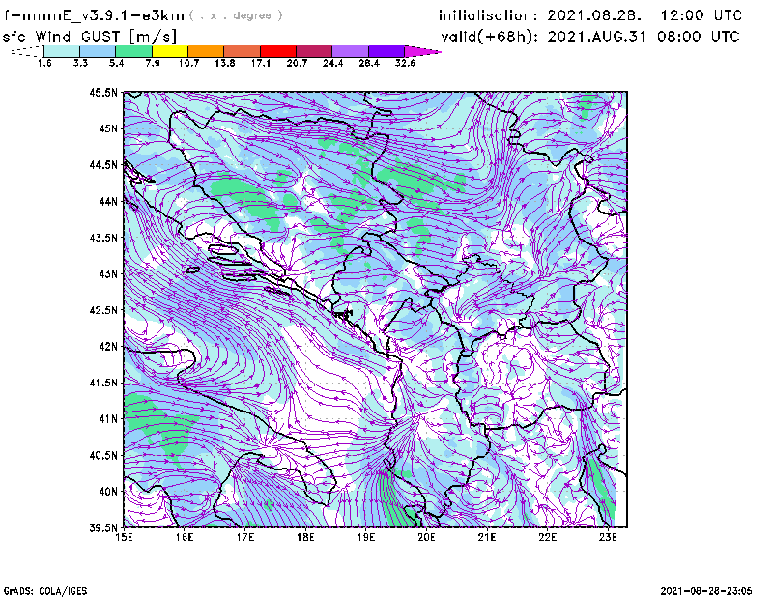Click the 'GrADS: COLA/IGES' credit text

point(45,591)
